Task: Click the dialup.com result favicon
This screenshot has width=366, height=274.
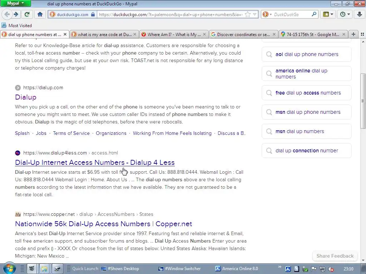Action: pyautogui.click(x=18, y=88)
